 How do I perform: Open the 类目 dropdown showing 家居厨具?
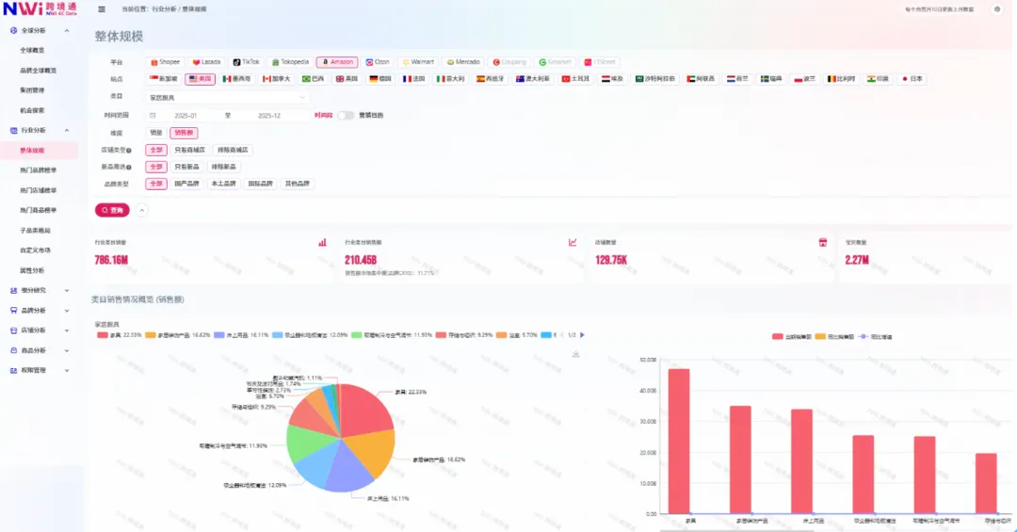pos(227,97)
